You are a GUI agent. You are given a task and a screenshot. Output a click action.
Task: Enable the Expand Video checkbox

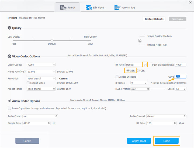(x=28, y=83)
